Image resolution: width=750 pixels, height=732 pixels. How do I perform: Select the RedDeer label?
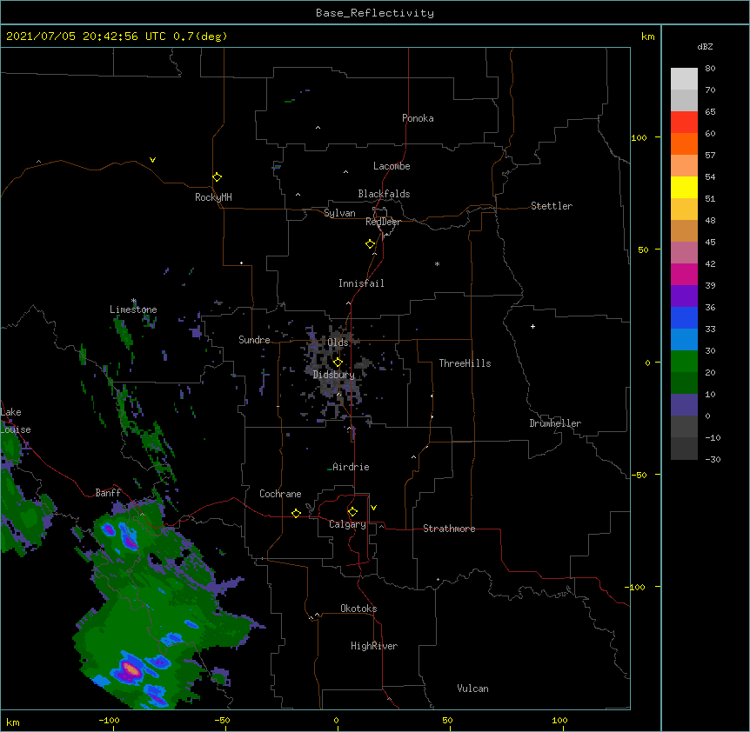(383, 222)
